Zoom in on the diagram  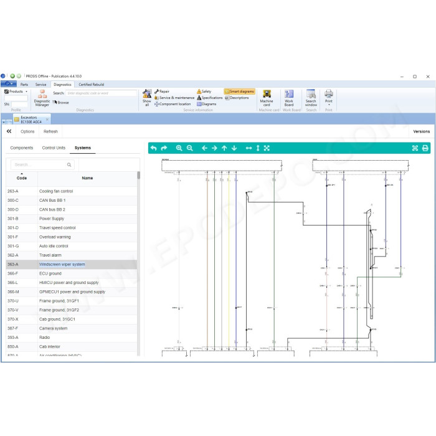[179, 148]
